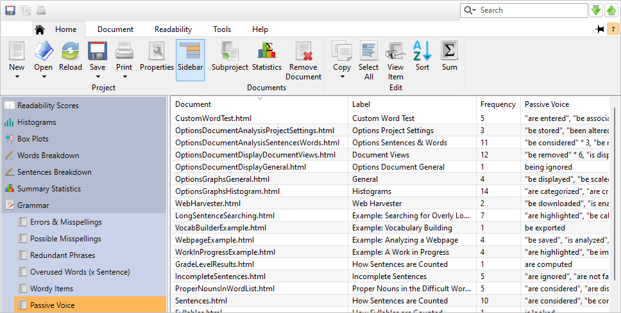Click the quick-access copy icon
Viewport: 621px width, 313px height.
click(26, 10)
